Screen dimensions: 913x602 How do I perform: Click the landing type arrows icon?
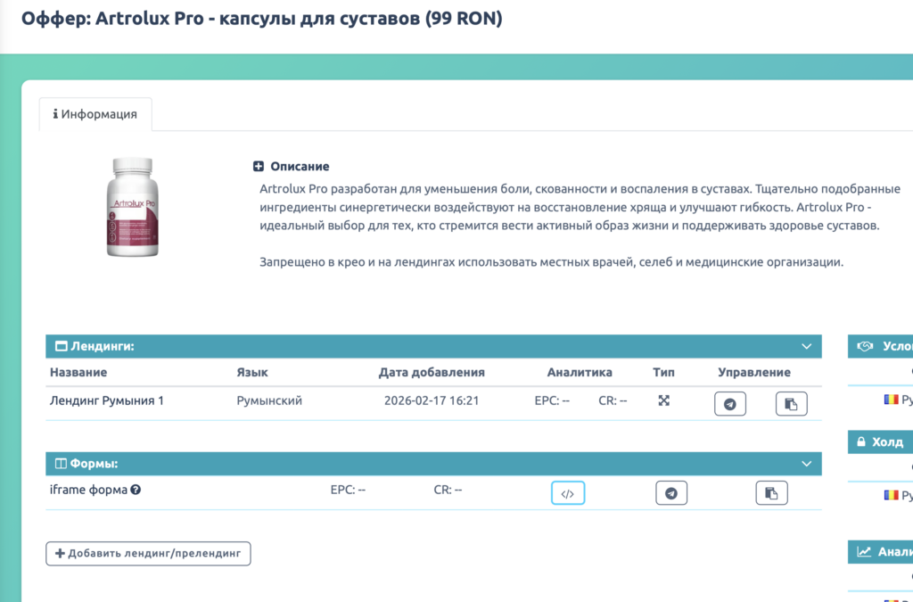pos(663,400)
